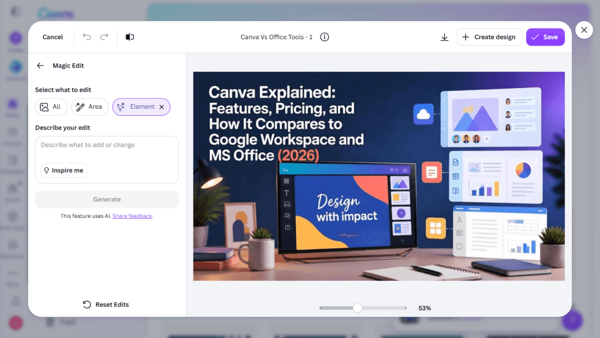This screenshot has height=338, width=600.
Task: Click the Magic Edit heading text
Action: pos(68,66)
